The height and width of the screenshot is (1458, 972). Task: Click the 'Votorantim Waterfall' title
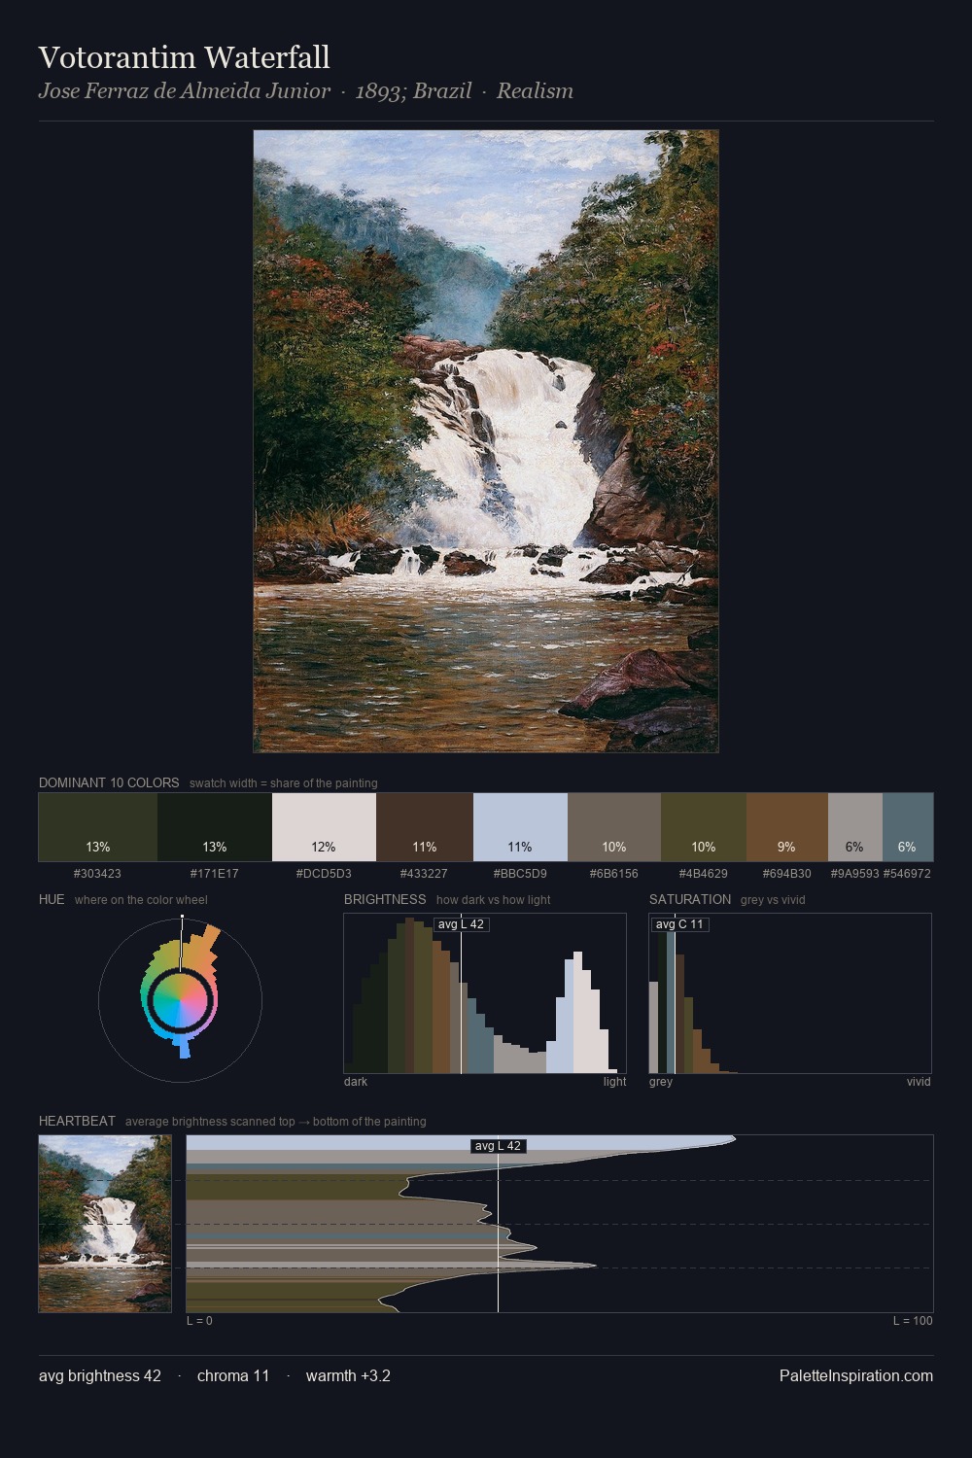click(x=185, y=57)
